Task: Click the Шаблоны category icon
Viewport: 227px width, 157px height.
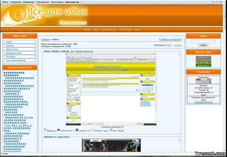Action: pyautogui.click(x=45, y=130)
